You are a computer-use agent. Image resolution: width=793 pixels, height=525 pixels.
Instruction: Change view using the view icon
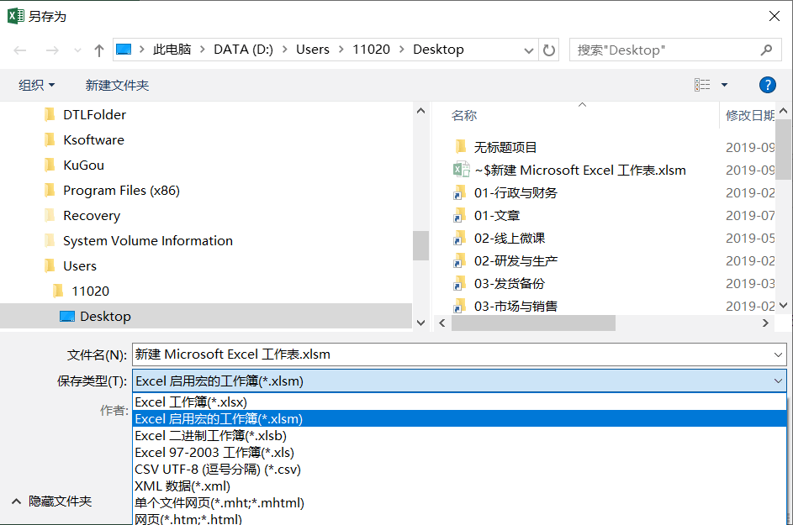[702, 85]
